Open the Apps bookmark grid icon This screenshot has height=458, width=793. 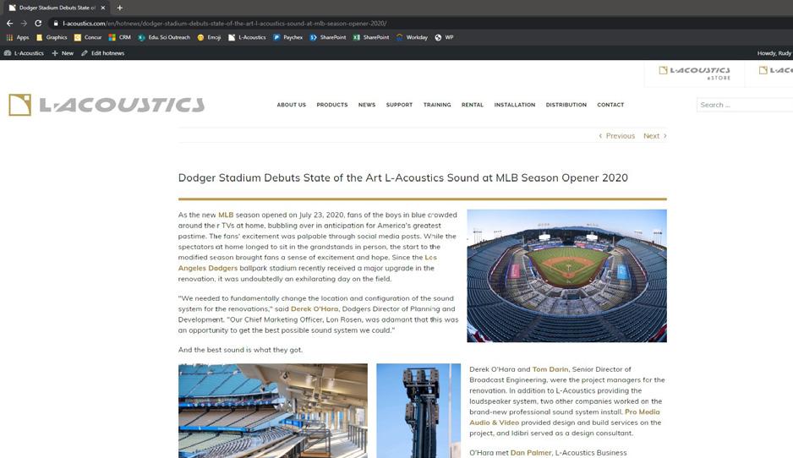(17, 37)
